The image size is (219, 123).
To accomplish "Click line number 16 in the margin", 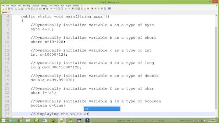I will point(7,67).
